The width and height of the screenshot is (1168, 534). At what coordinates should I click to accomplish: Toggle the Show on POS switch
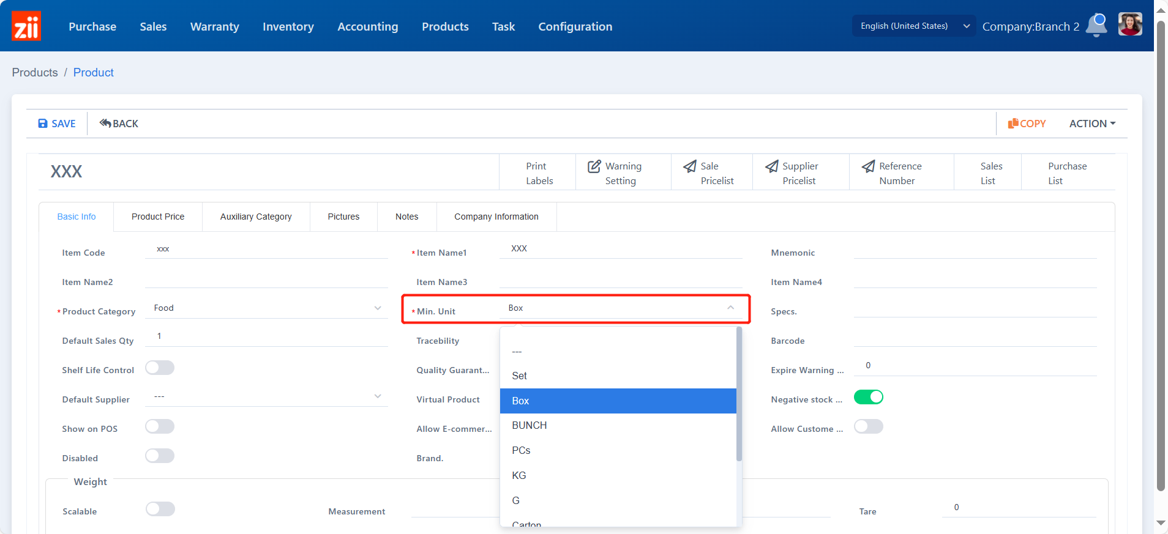tap(160, 426)
